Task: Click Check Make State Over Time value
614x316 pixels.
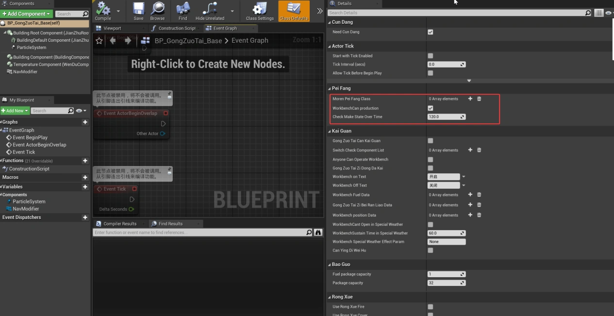Action: (x=447, y=117)
